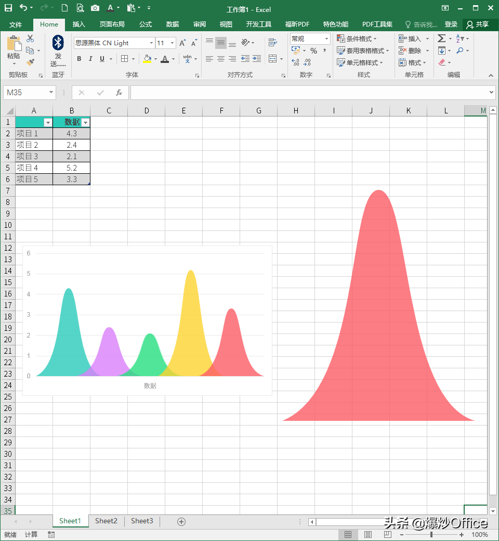499x541 pixels.
Task: Decrease font size with small A icon
Action: 194,43
